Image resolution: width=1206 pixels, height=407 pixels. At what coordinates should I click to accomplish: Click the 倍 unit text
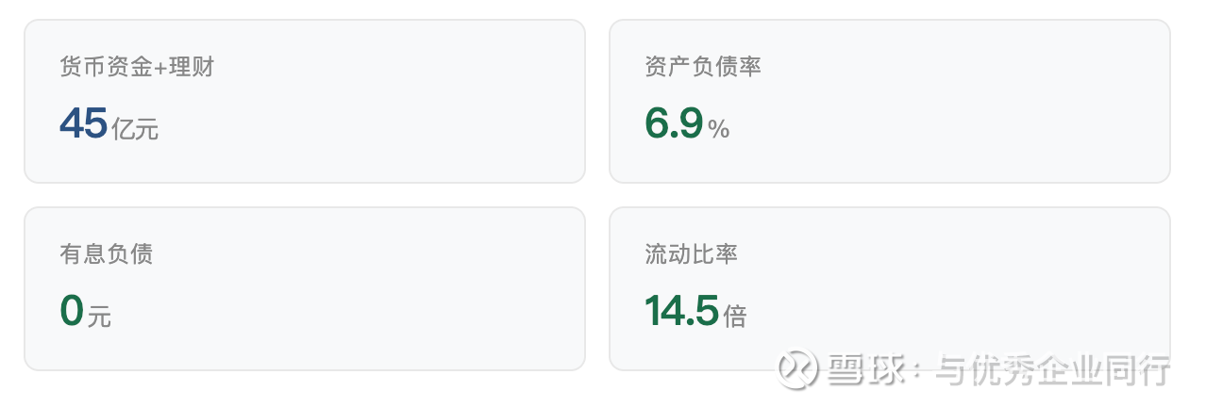pyautogui.click(x=735, y=317)
